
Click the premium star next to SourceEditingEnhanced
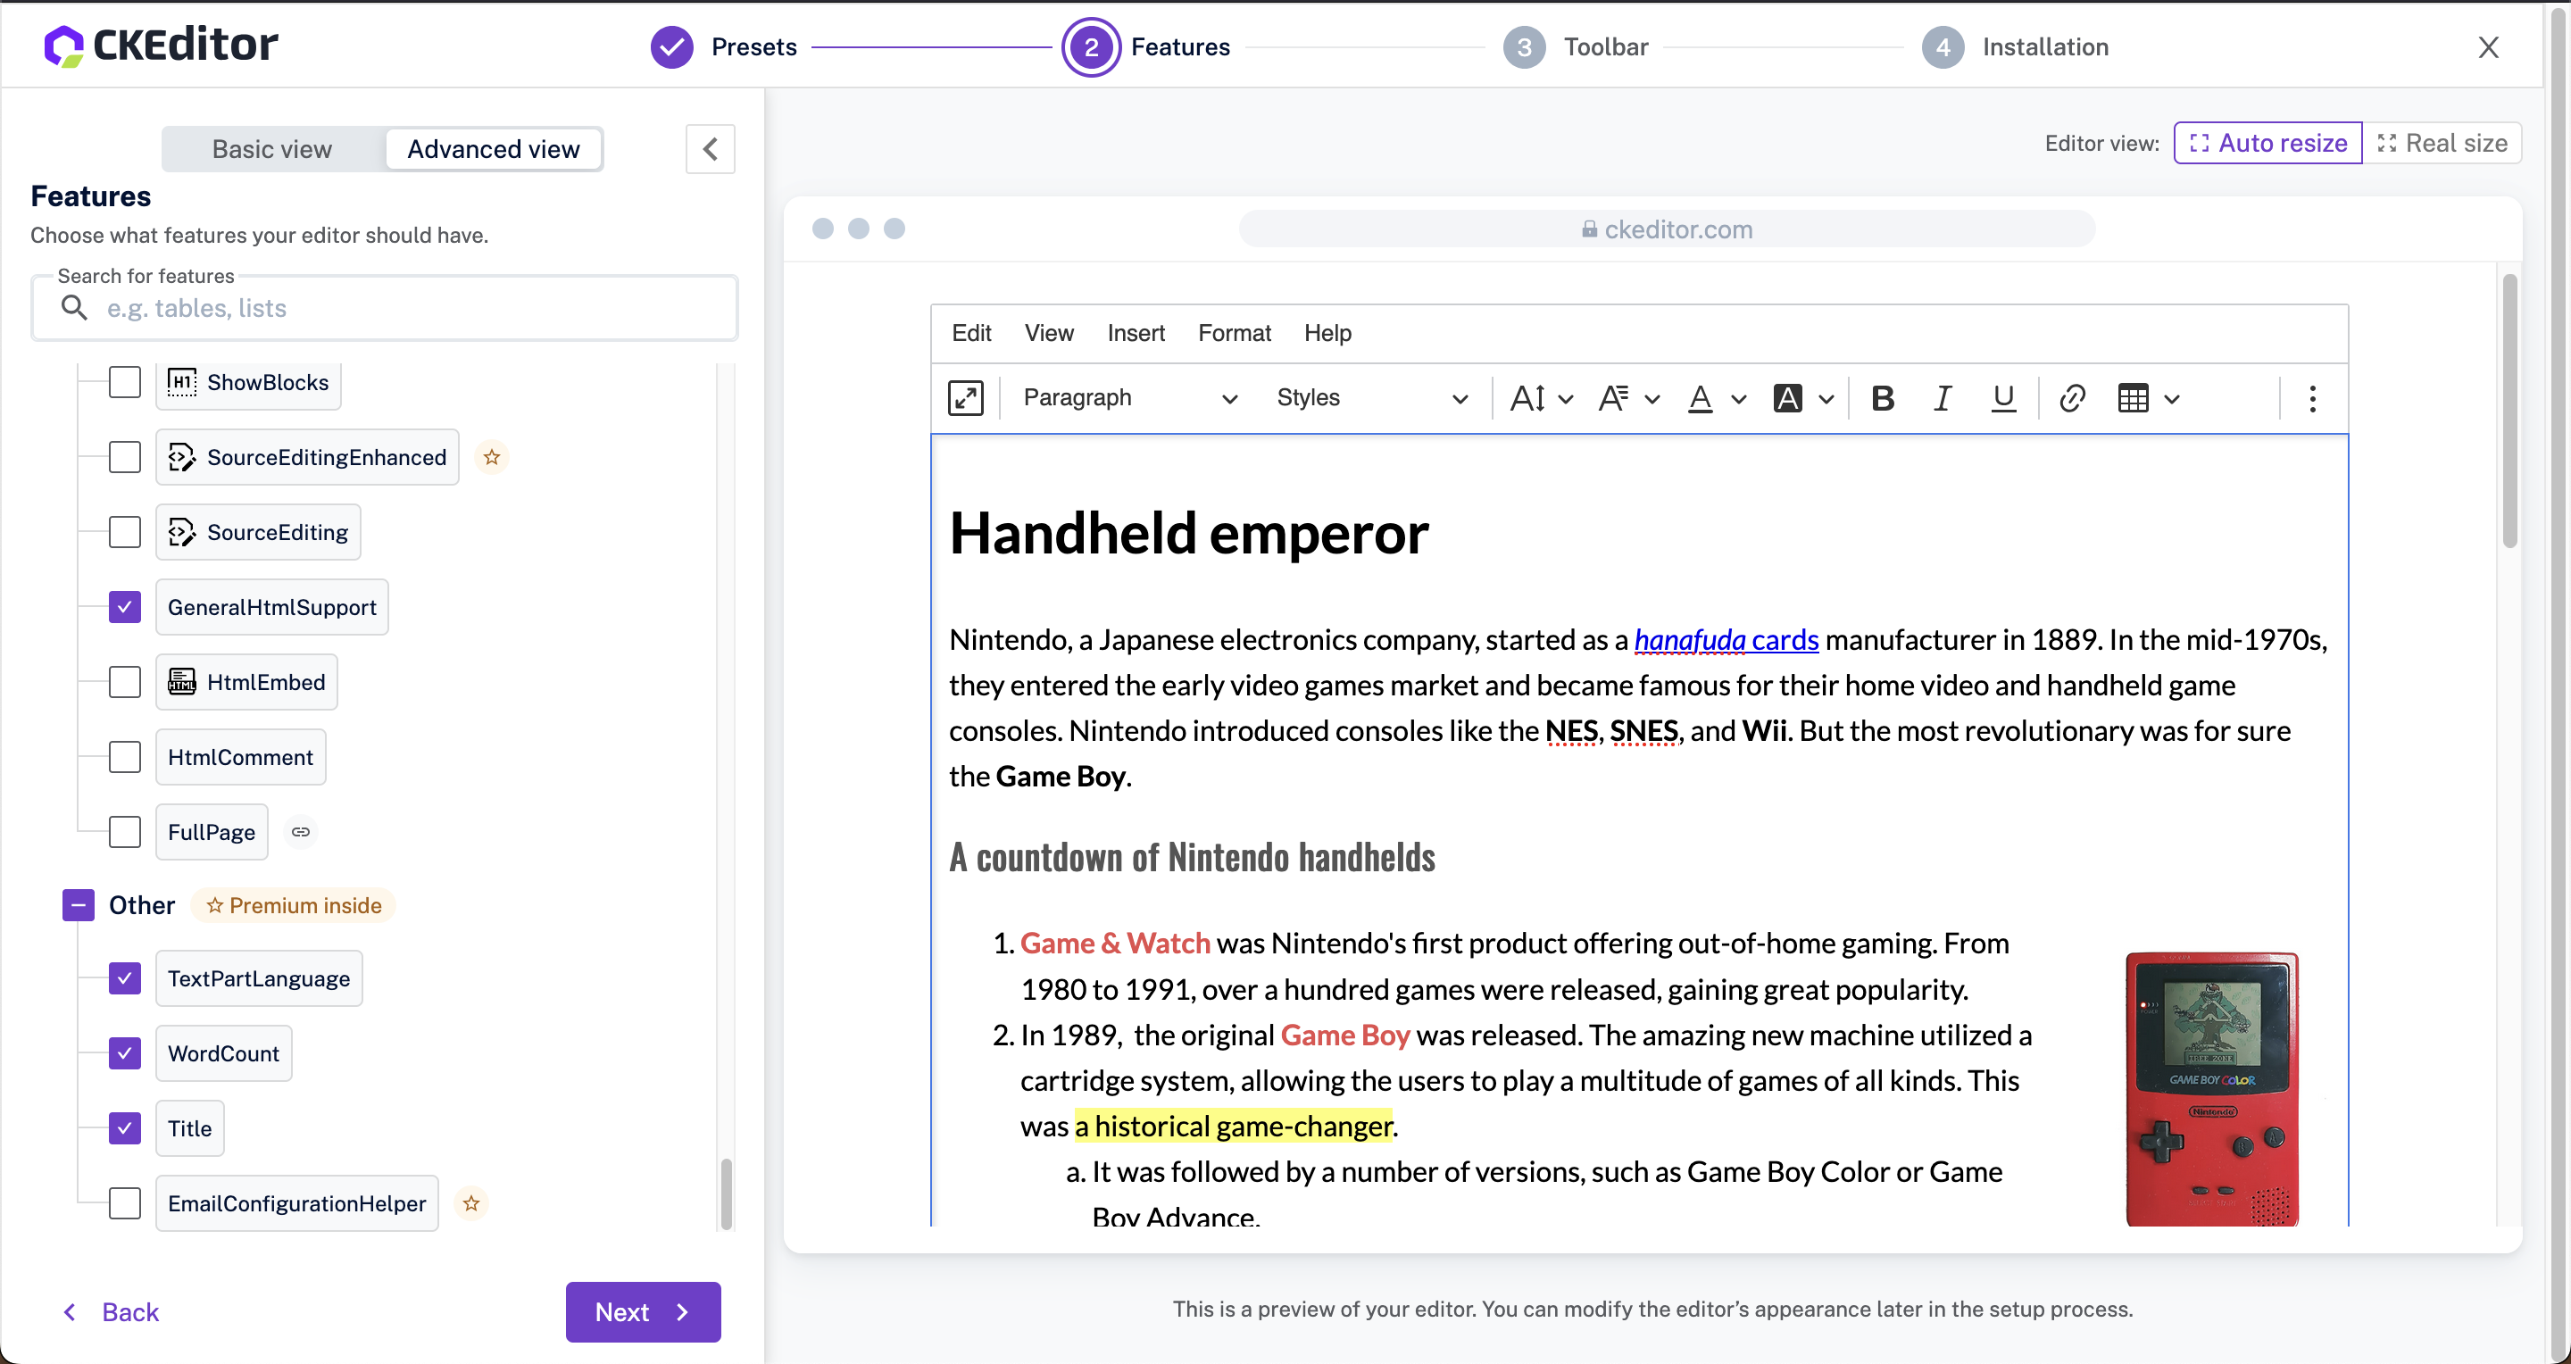click(x=491, y=457)
